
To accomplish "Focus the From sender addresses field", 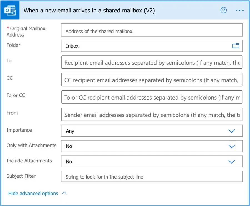I will [x=152, y=115].
